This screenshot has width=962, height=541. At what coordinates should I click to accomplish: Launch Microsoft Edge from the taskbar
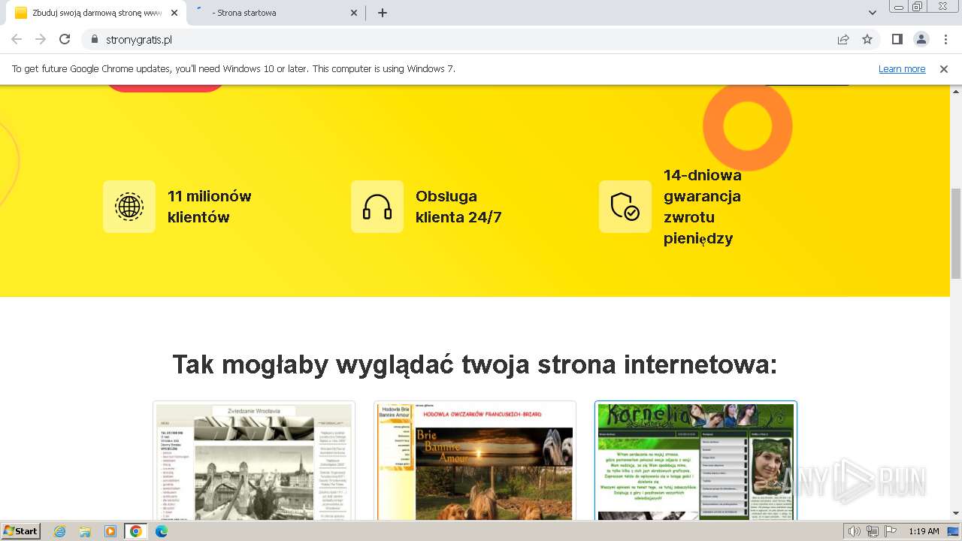162,531
